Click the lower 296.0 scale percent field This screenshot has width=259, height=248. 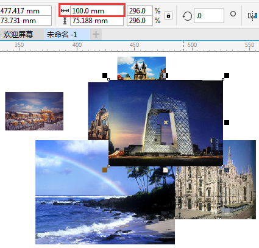click(x=140, y=21)
